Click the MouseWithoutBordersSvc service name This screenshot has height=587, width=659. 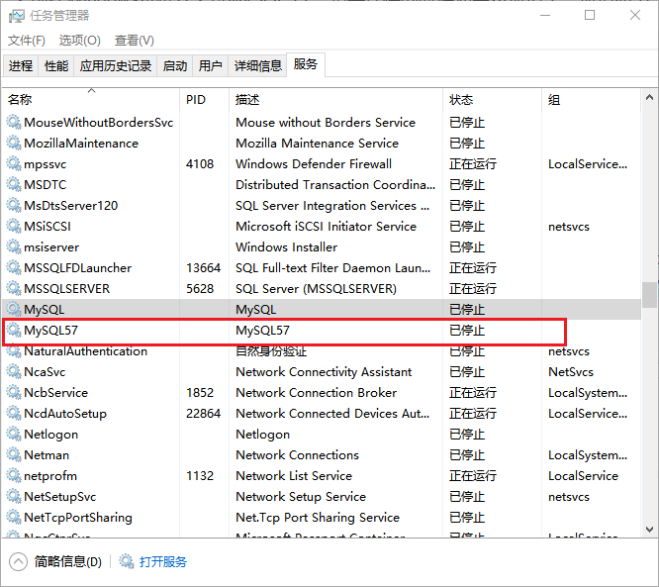pyautogui.click(x=98, y=122)
